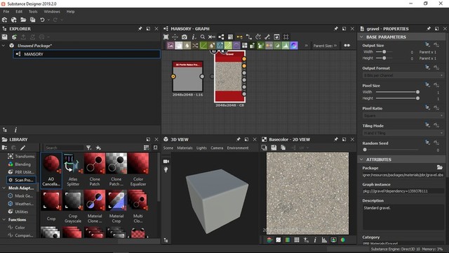Click the undo arrow in main toolbar
This screenshot has height=253, width=449.
[42, 20]
